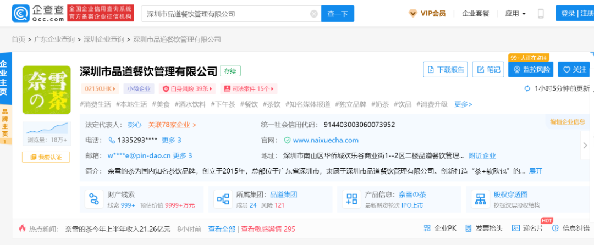The height and width of the screenshot is (245, 594).
Task: Click the #美食 hashtag
Action: point(161,104)
